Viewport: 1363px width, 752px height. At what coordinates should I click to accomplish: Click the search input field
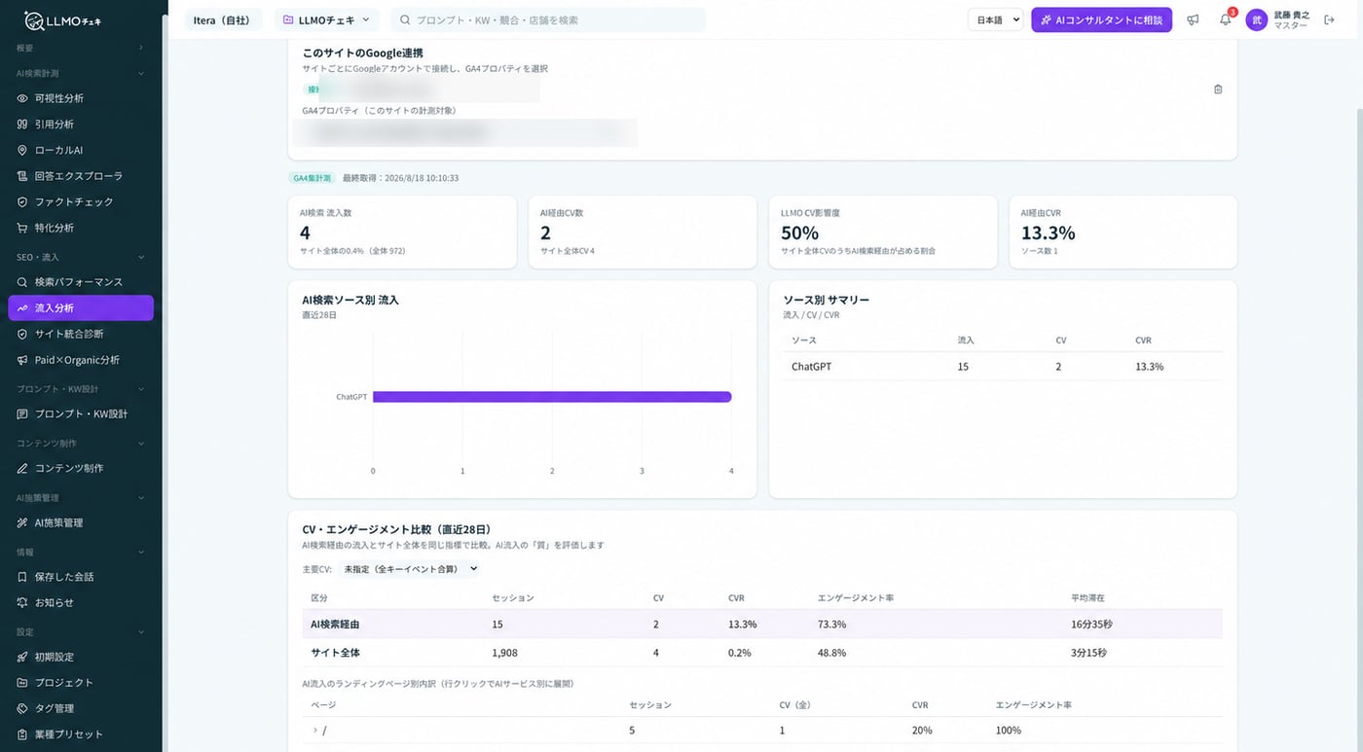pos(548,19)
